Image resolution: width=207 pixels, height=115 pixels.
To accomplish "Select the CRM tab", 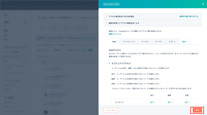I will coord(114,42).
